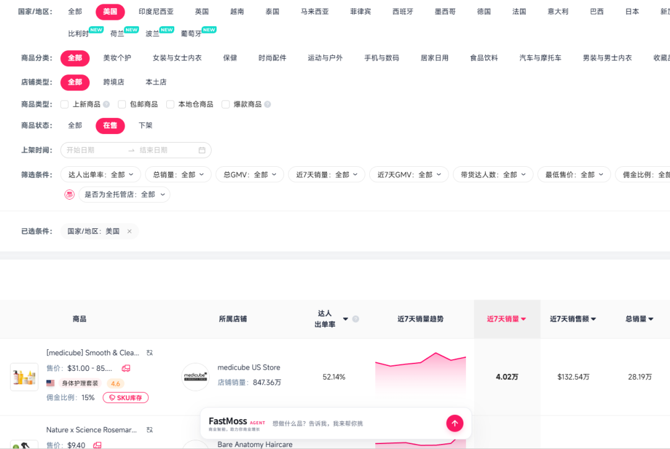Open 总销量 filter dropdown

tap(178, 175)
